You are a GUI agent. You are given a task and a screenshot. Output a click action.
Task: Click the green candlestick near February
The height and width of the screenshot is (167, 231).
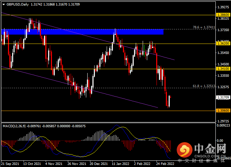pos(144,51)
